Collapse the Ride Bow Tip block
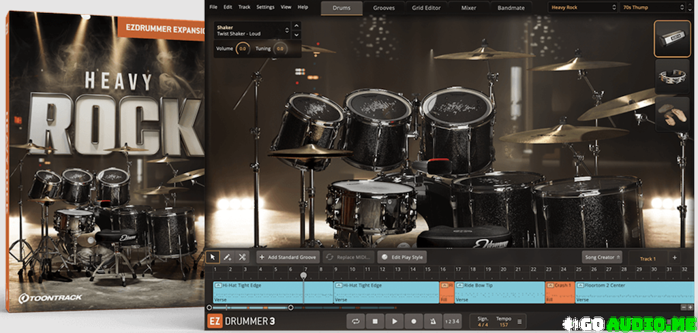 coord(460,285)
